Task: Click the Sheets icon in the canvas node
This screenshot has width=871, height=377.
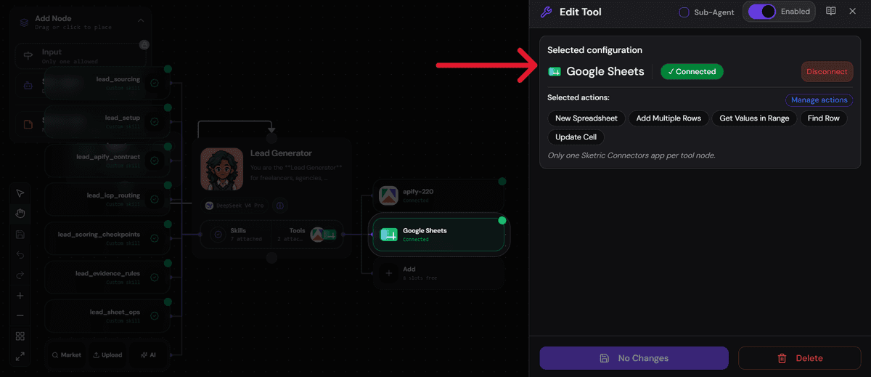Action: 389,234
